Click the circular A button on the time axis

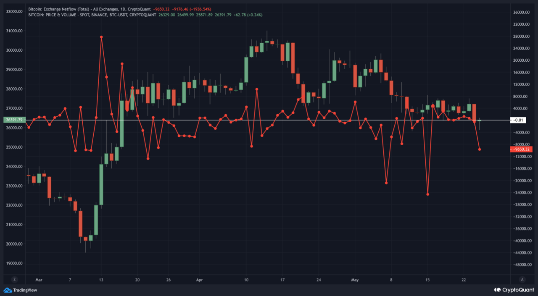(x=522, y=279)
